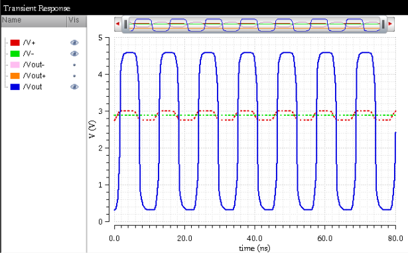This screenshot has height=253, width=408.
Task: Hide the /V+ trace via eye icon
Action: tap(74, 42)
